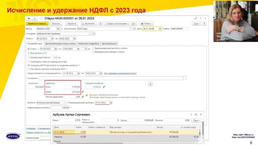
Task: Switch to Начислено (подробно) tab
Action: 89,44
